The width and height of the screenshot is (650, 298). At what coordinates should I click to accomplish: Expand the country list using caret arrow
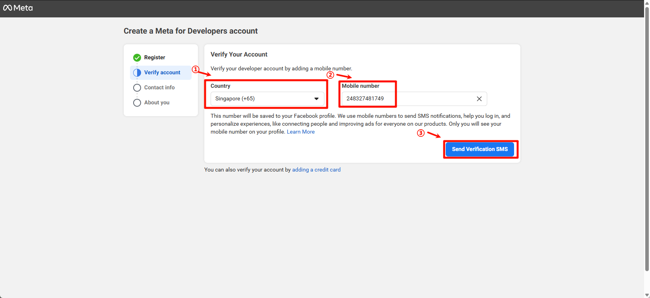(x=317, y=99)
